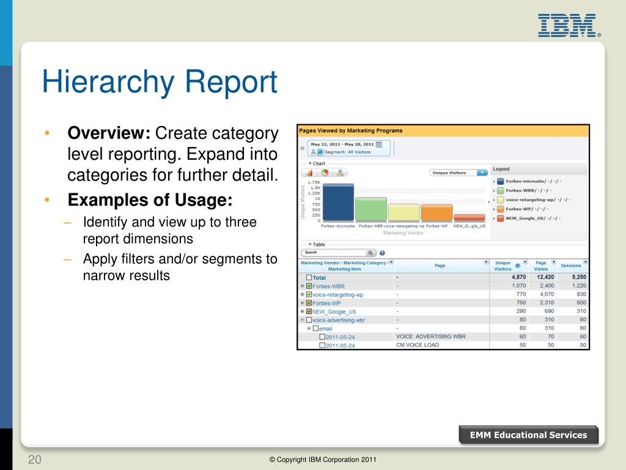
Task: Uncheck the NEW_Google_US row checkbox
Action: tap(309, 311)
